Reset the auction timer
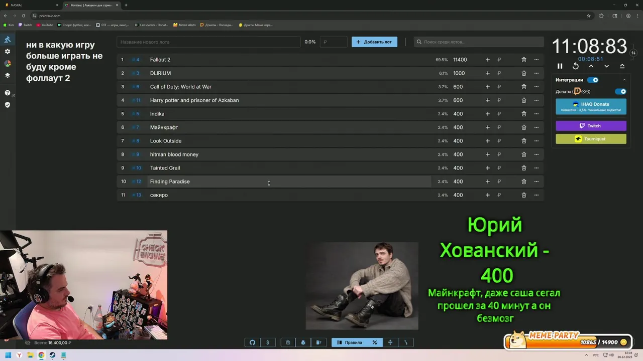 [x=576, y=66]
